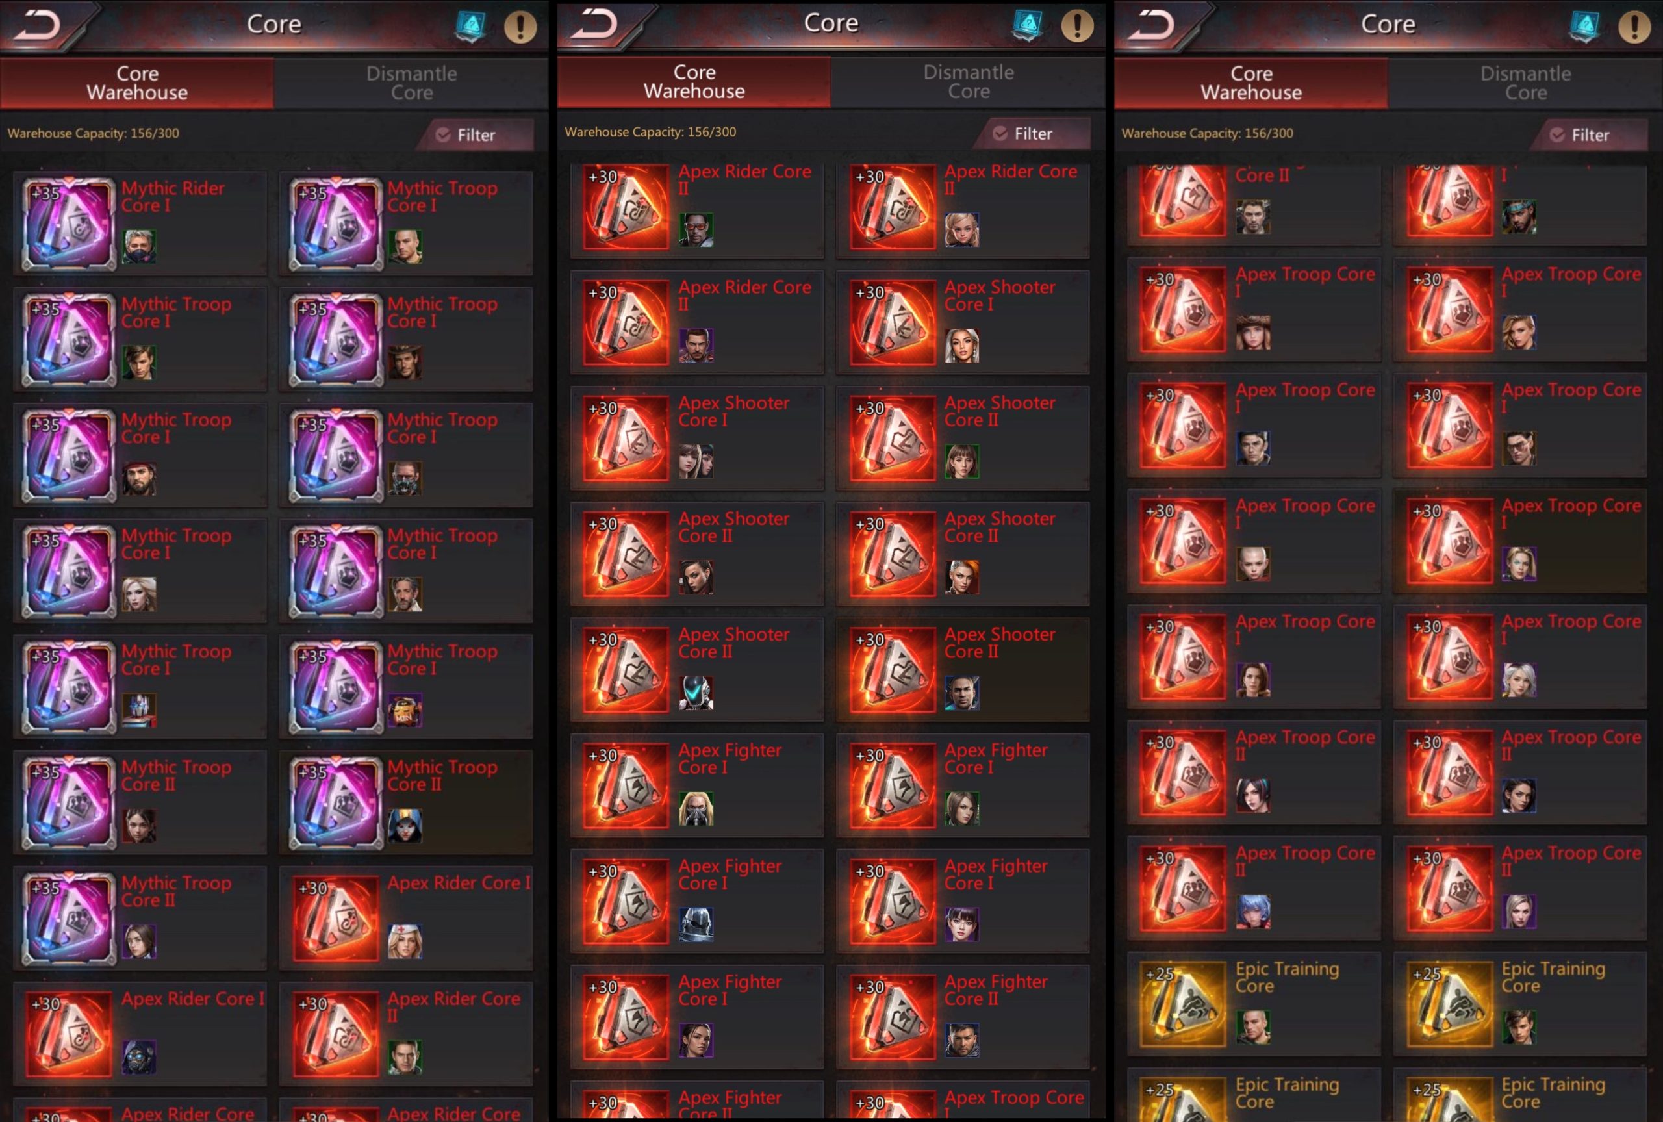The image size is (1663, 1122).
Task: Tap the nurse hero avatar under Apex Rider Core I
Action: click(x=405, y=941)
